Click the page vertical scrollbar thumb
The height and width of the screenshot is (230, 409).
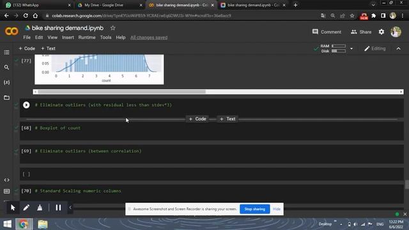point(406,185)
